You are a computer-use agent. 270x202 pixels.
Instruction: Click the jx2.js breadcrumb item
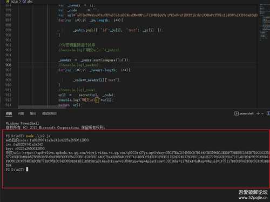point(15,2)
